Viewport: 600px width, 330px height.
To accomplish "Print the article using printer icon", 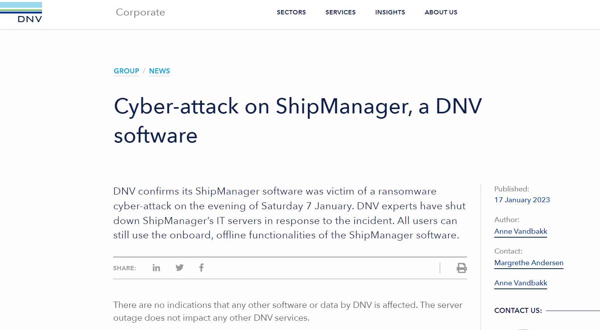I will point(462,268).
